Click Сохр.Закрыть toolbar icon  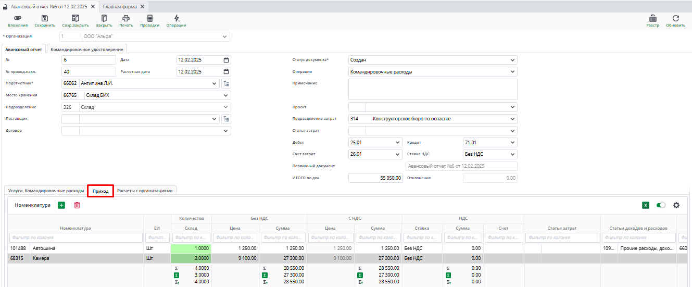pos(76,19)
